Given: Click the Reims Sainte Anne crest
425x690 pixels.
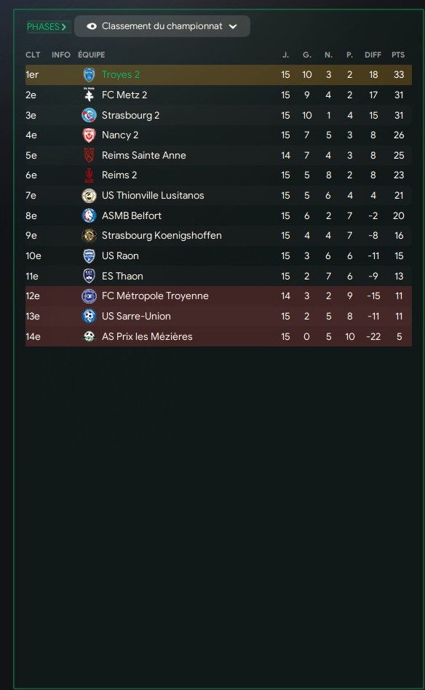Looking at the screenshot, I should [x=89, y=155].
